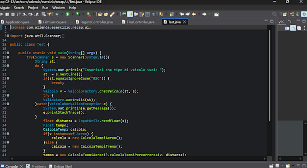The height and width of the screenshot is (168, 307).
Task: Click the Pin Editor icon
Action: coord(216,14)
